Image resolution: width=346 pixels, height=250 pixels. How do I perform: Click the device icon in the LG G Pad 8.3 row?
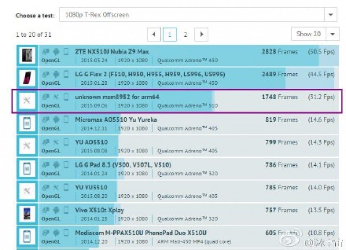point(66,164)
